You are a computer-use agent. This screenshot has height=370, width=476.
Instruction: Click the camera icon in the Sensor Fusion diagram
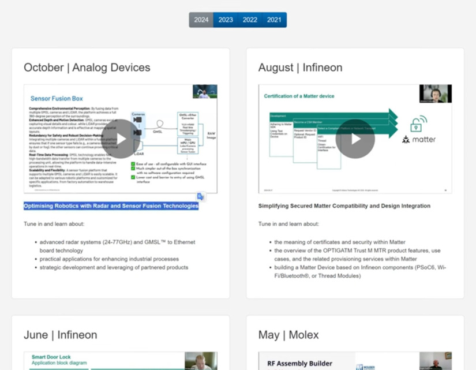click(x=137, y=121)
